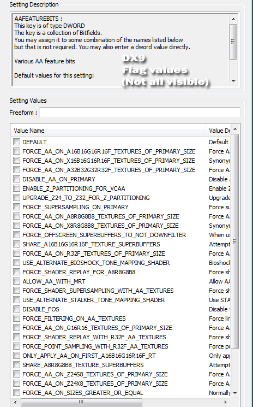Toggle FORCE_SUPERSAMPLING_ON_PRIMARY checkbox
253x407 pixels.
coord(16,207)
